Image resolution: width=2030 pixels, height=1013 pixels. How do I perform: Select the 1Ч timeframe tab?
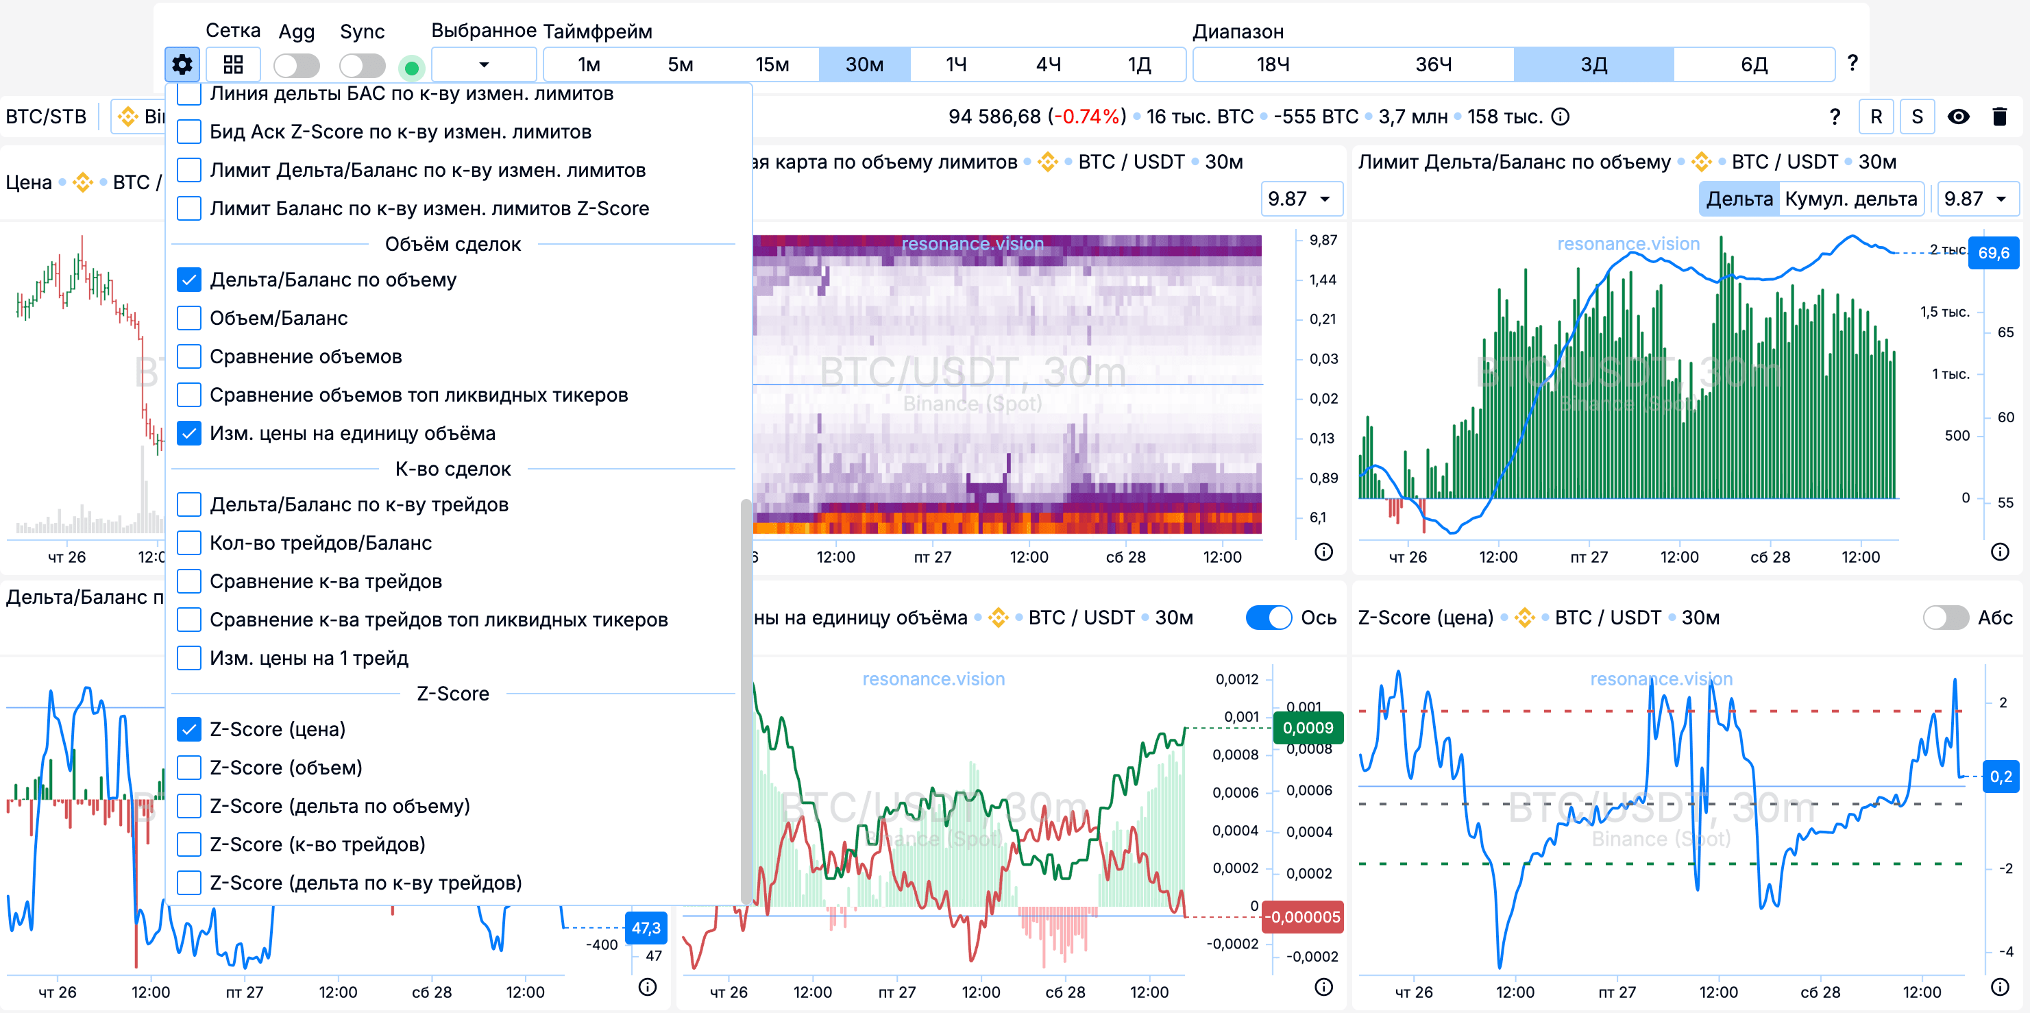tap(956, 64)
